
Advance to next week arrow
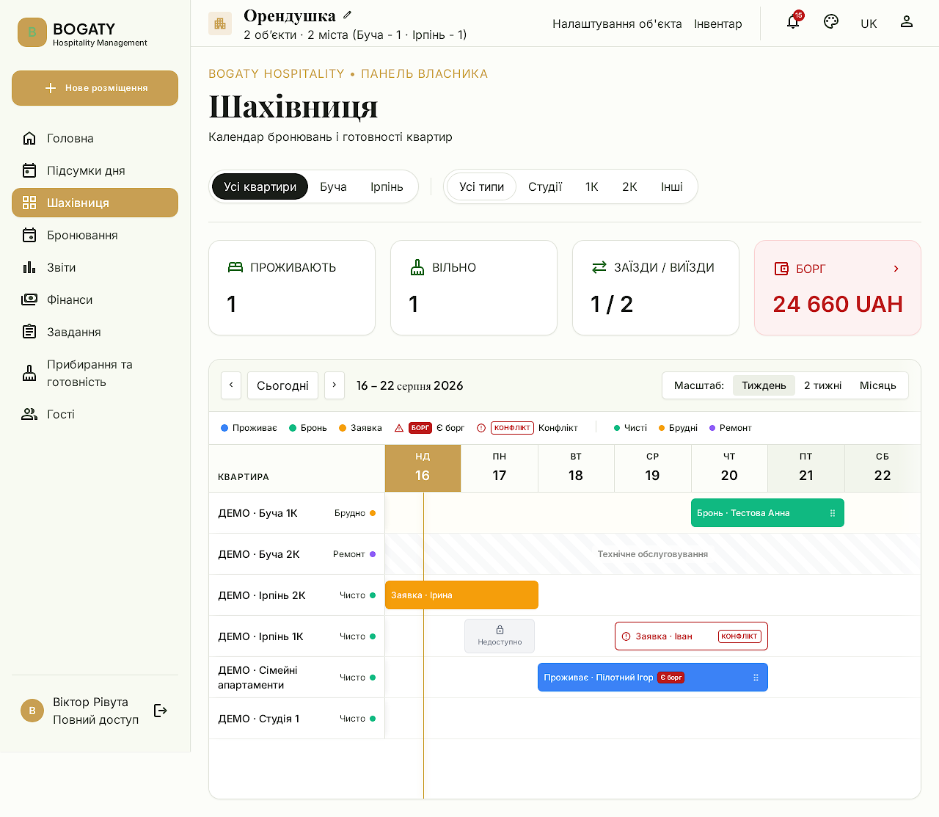[335, 385]
